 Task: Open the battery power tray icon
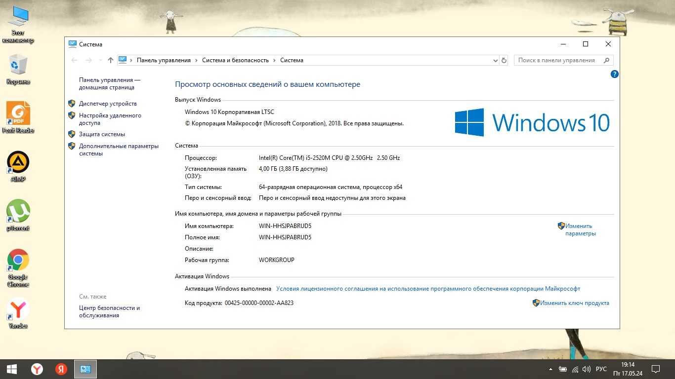(x=563, y=369)
